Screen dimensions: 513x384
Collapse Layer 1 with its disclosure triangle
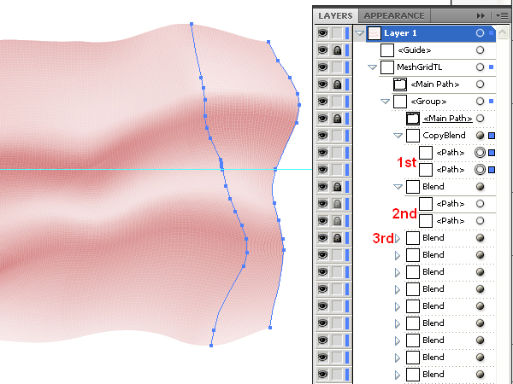point(360,33)
